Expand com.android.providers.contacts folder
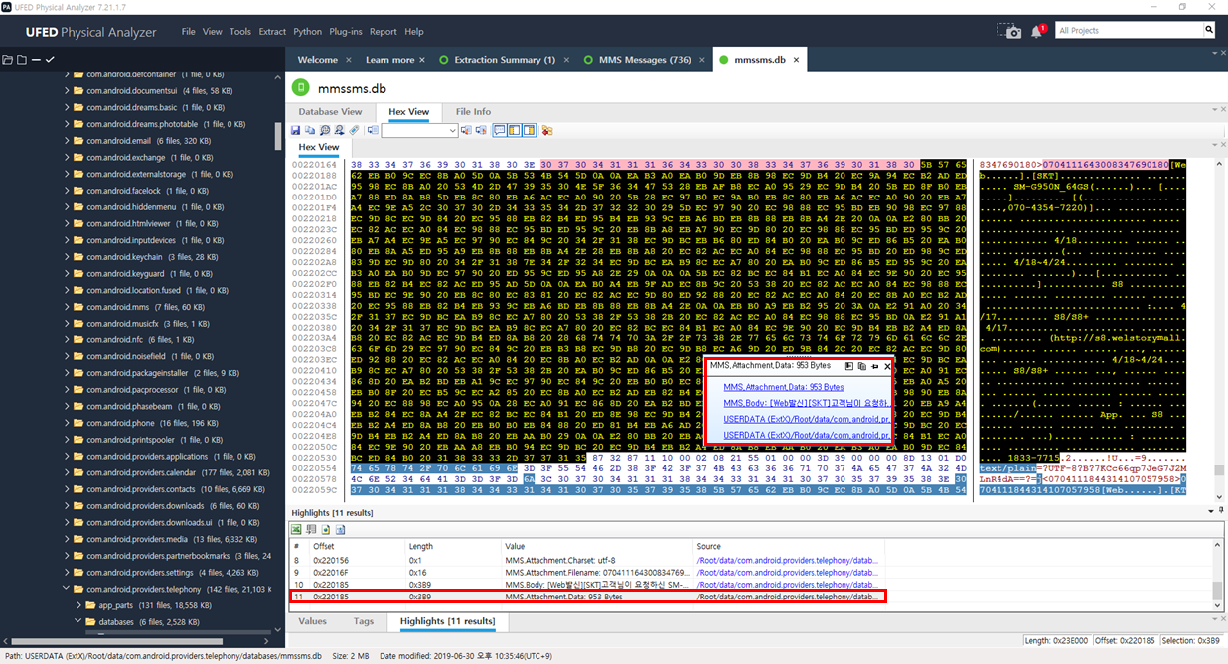 point(67,489)
